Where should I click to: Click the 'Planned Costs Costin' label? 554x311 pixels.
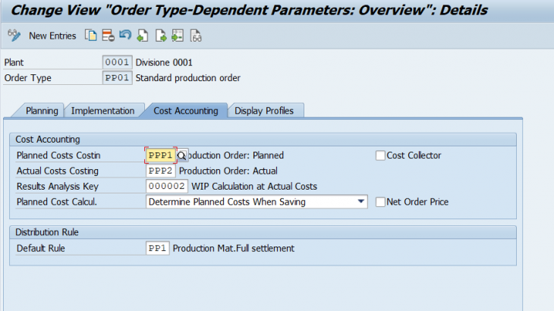(58, 155)
